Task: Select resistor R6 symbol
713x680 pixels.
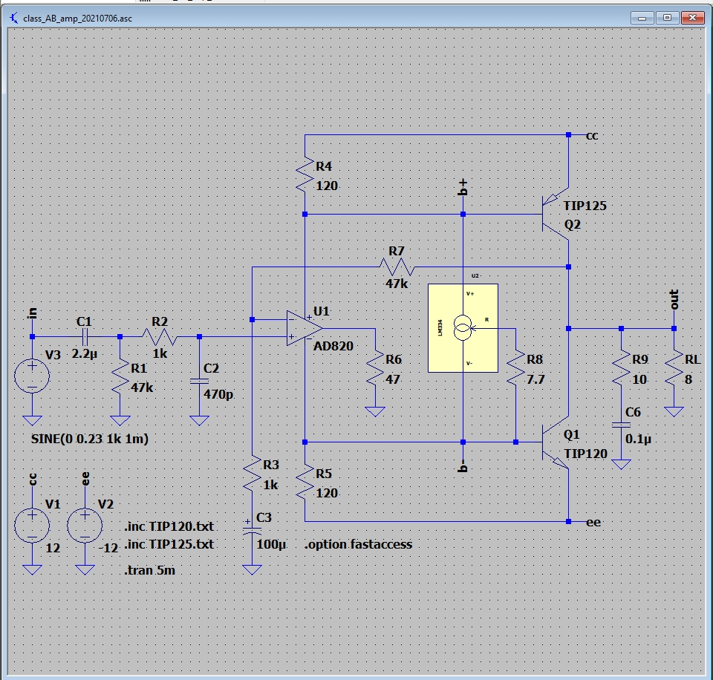Action: pos(375,368)
